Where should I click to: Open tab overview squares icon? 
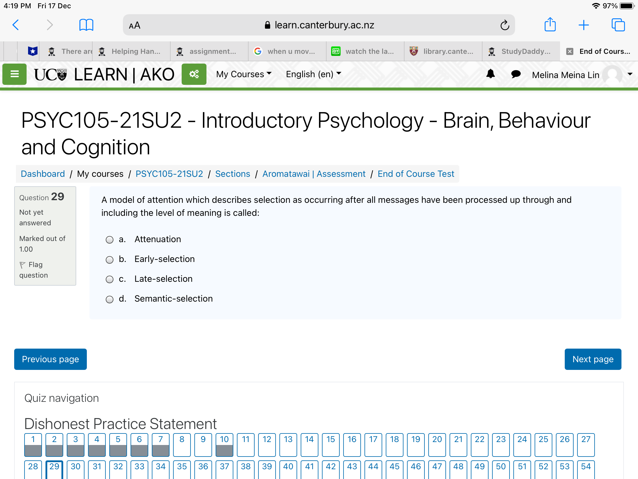tap(618, 25)
